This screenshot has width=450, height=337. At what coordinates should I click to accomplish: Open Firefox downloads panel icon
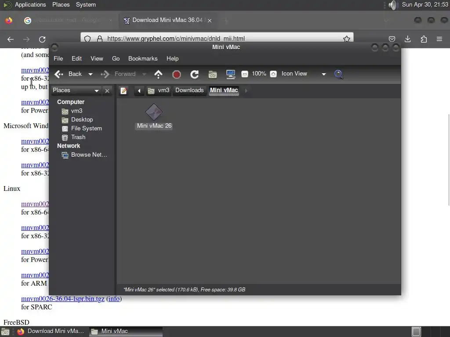click(407, 39)
